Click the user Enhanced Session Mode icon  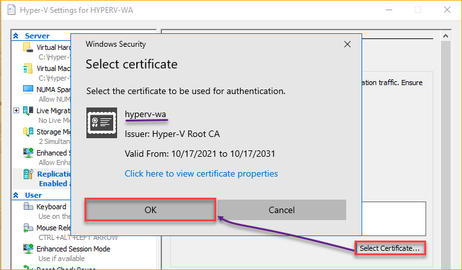[28, 249]
